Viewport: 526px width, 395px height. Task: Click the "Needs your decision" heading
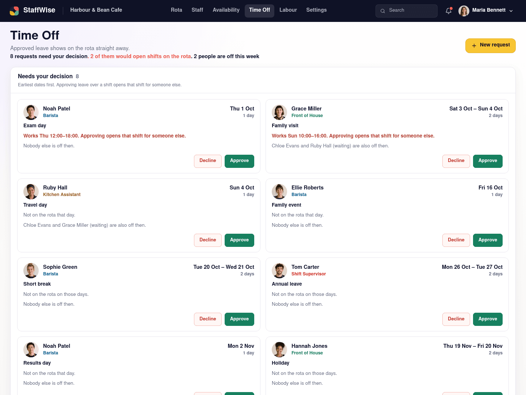[45, 76]
